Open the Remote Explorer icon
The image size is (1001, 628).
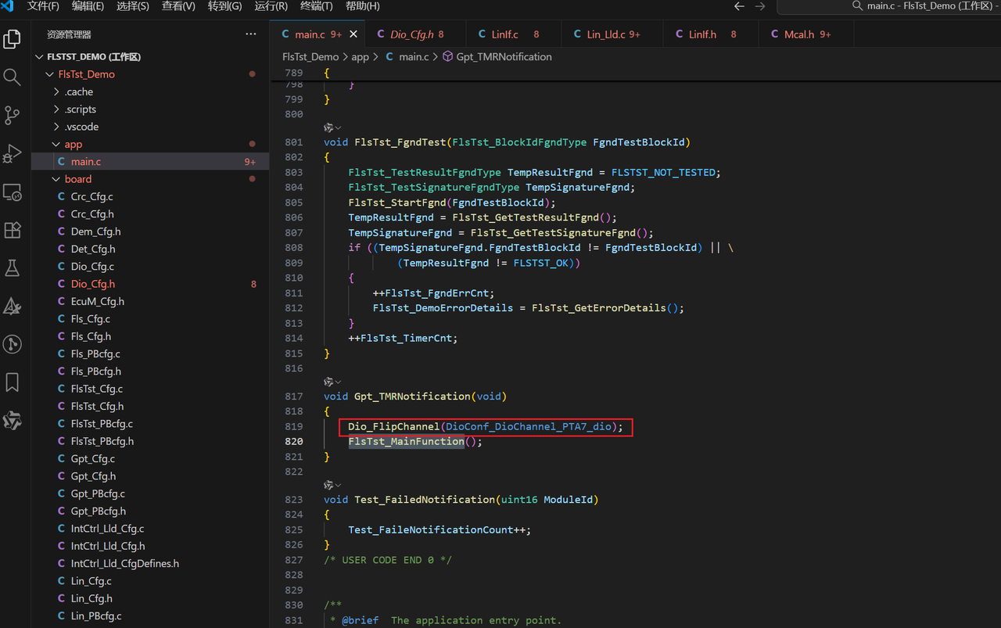click(x=12, y=192)
